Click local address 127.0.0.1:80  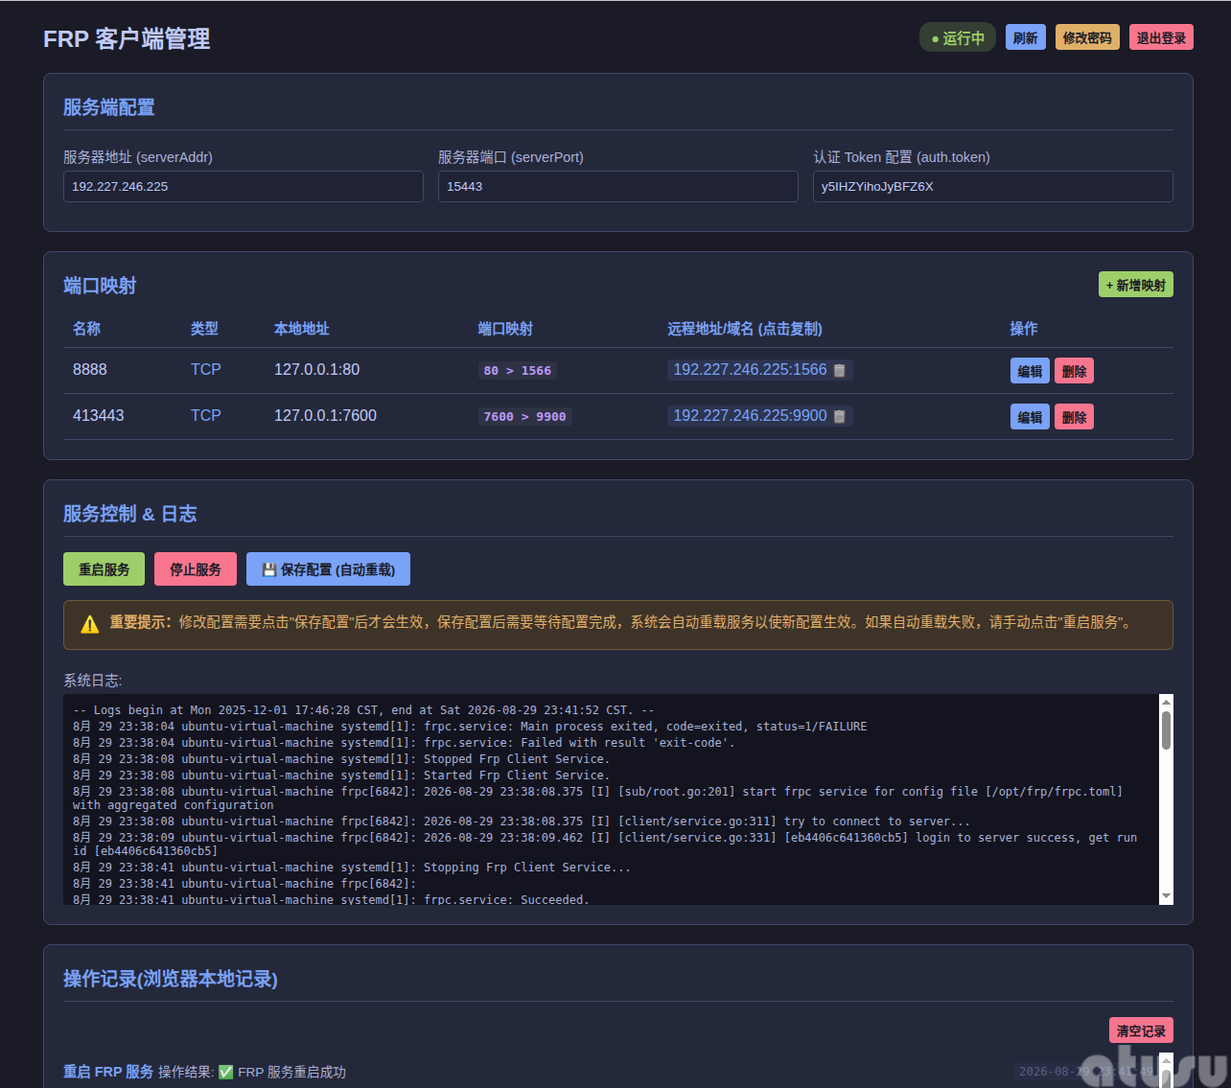[x=317, y=370]
